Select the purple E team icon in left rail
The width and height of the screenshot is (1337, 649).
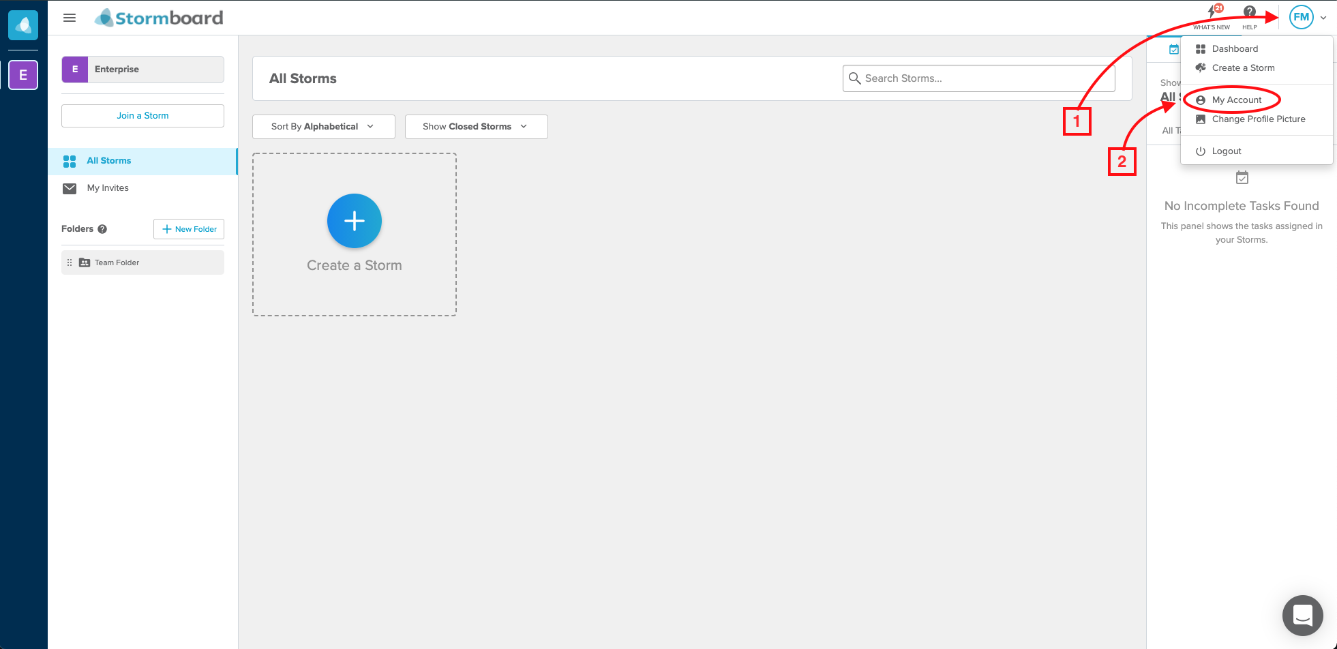coord(23,75)
